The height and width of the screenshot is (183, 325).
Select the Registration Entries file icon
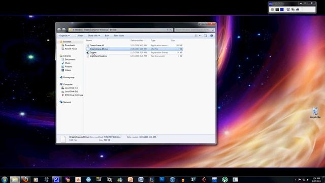coord(88,53)
